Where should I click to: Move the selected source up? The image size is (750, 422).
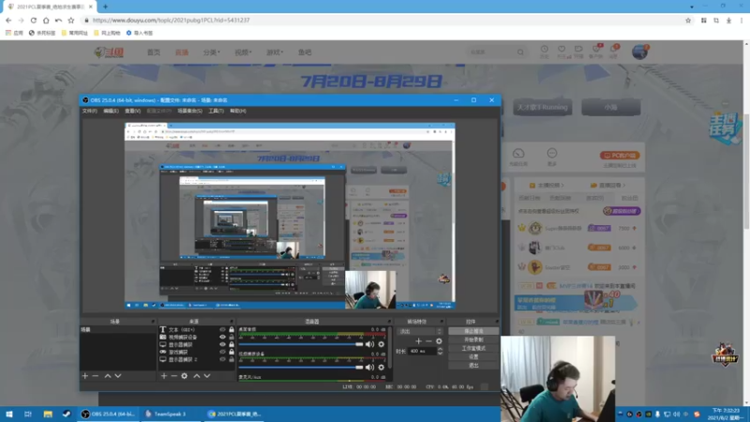[x=197, y=376]
